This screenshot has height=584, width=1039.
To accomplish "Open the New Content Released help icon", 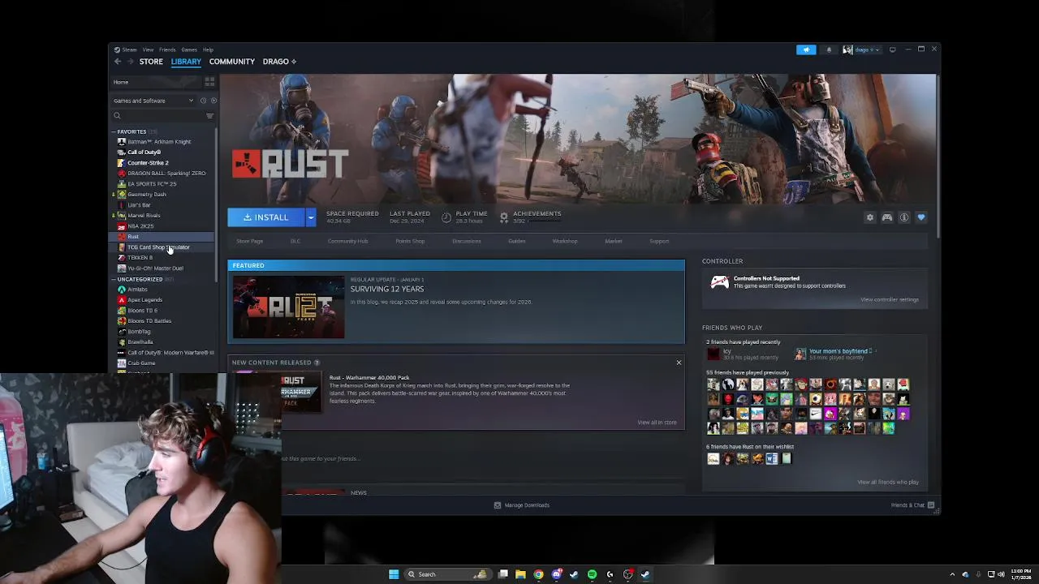I will pyautogui.click(x=317, y=363).
